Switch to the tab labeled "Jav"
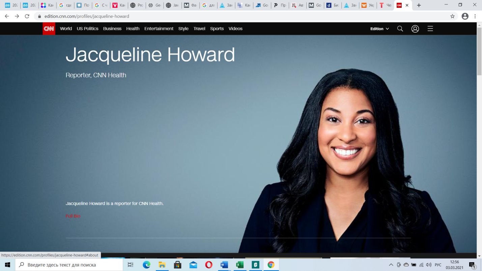The height and width of the screenshot is (271, 482). click(x=172, y=5)
